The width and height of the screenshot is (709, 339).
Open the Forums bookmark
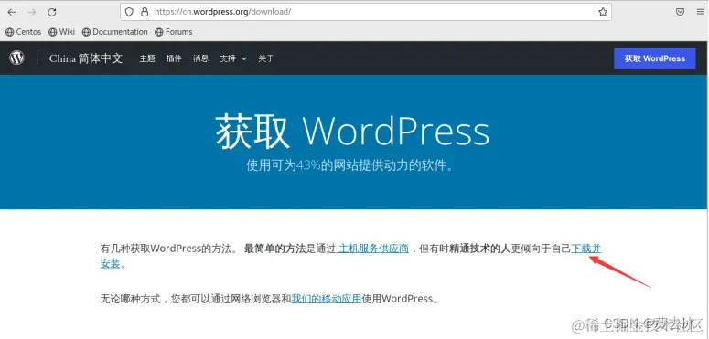[173, 32]
